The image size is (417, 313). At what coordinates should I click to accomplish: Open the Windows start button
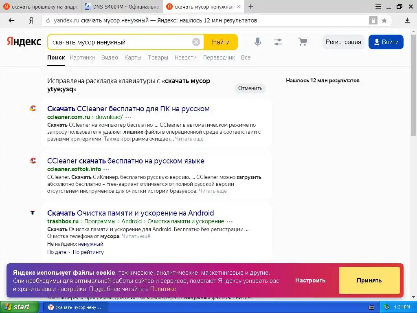click(19, 307)
